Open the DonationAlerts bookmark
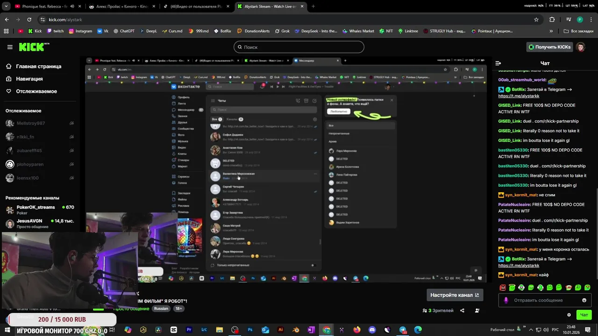The image size is (598, 336). [254, 31]
